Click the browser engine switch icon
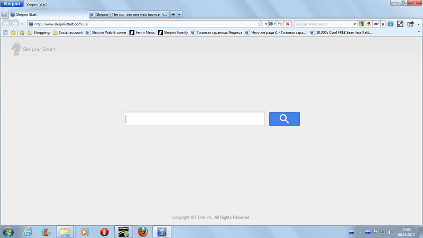423x238 pixels. click(x=271, y=24)
